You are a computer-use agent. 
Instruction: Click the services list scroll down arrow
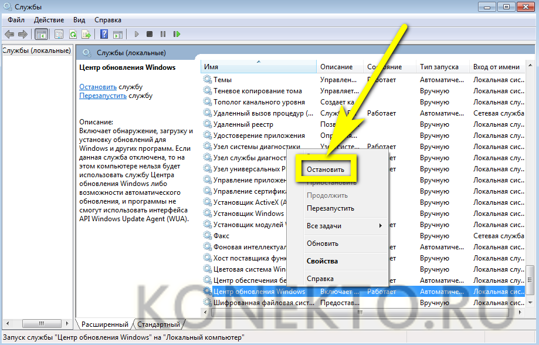click(x=530, y=303)
